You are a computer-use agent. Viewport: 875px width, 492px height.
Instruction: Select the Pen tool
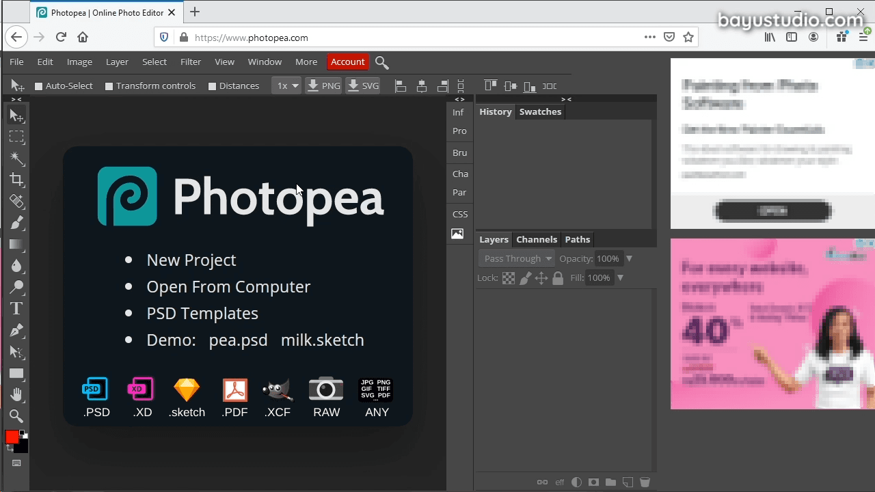coord(16,330)
